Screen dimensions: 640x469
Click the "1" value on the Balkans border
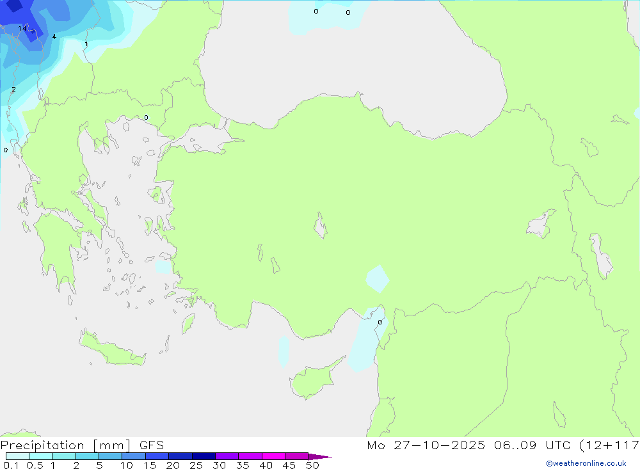[86, 44]
